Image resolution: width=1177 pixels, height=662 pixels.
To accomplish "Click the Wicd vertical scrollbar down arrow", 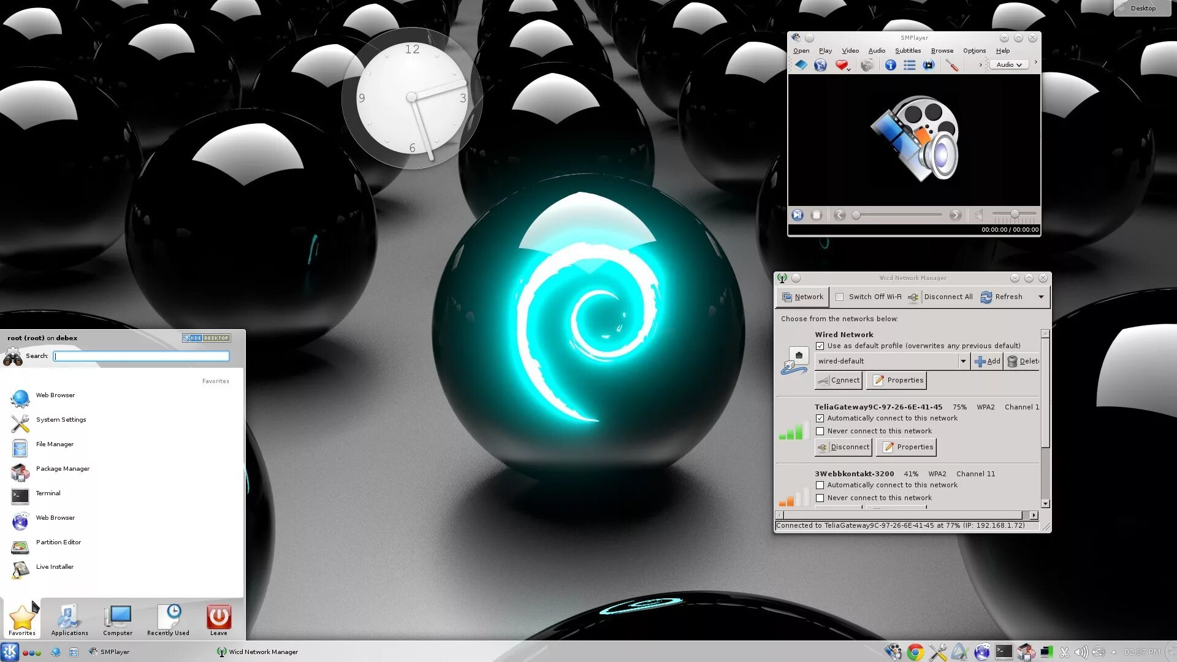I will [x=1045, y=504].
